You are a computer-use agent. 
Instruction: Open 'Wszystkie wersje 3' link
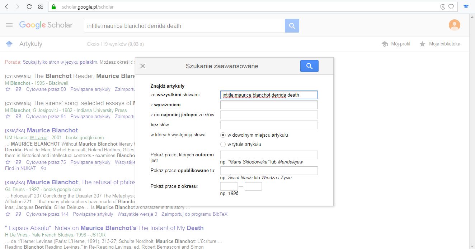pyautogui.click(x=137, y=214)
